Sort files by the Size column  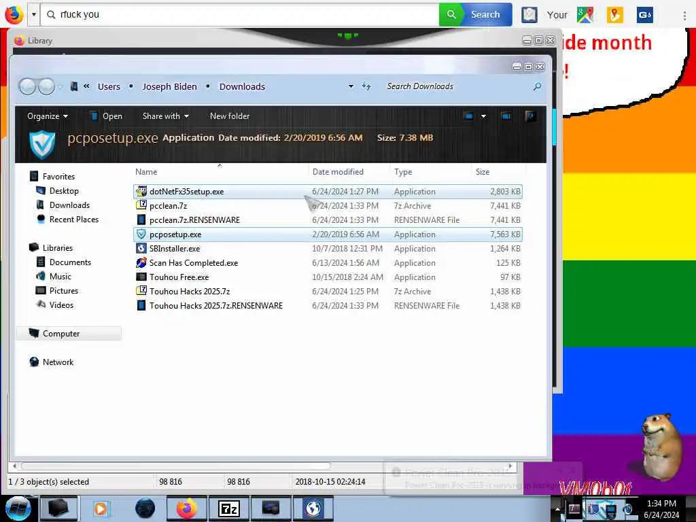[498, 172]
